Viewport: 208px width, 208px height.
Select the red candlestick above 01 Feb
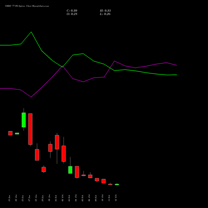point(57,142)
